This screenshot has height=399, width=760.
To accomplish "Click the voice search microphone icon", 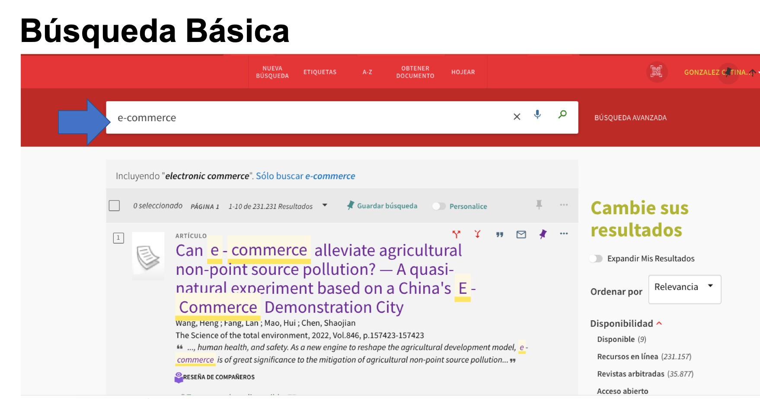I will 537,115.
